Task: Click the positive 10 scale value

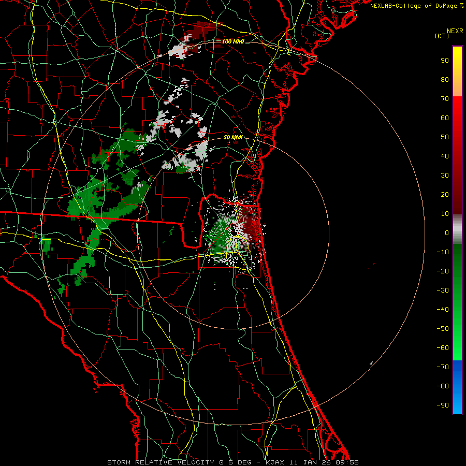Action: tap(445, 214)
